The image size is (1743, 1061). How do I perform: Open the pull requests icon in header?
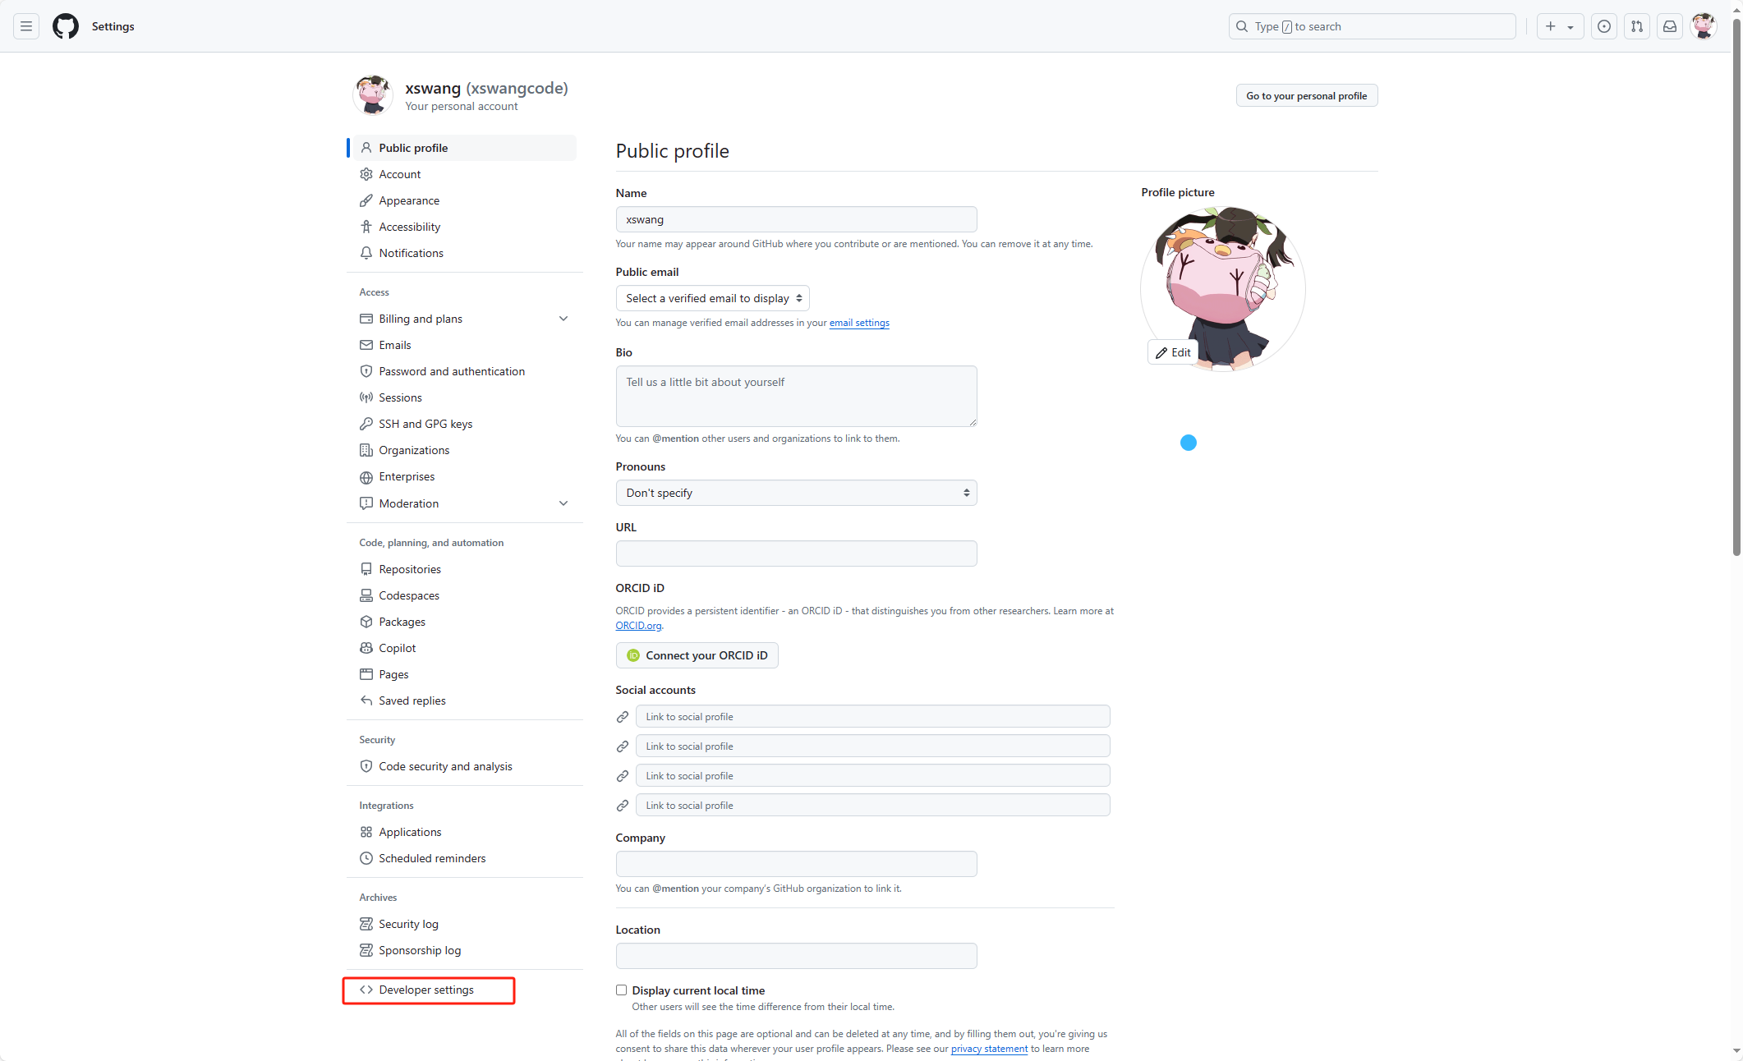pyautogui.click(x=1636, y=26)
